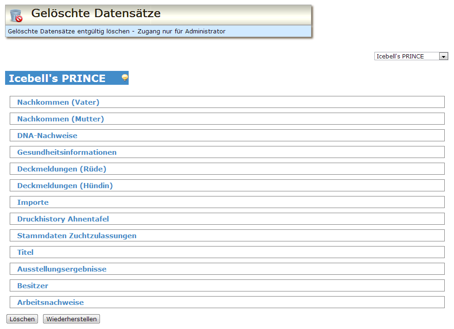This screenshot has width=454, height=329.
Task: Expand the Nachkommen (Vater) section
Action: coord(58,102)
